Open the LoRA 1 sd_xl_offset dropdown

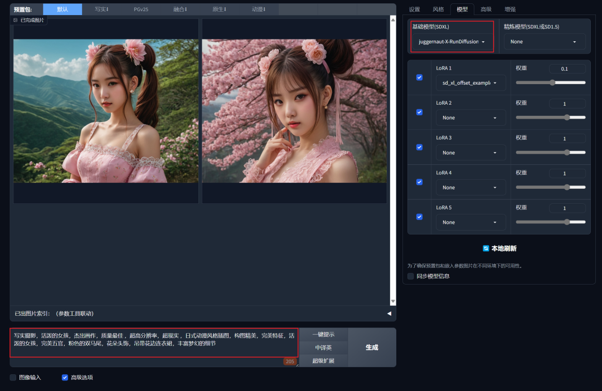(x=470, y=83)
